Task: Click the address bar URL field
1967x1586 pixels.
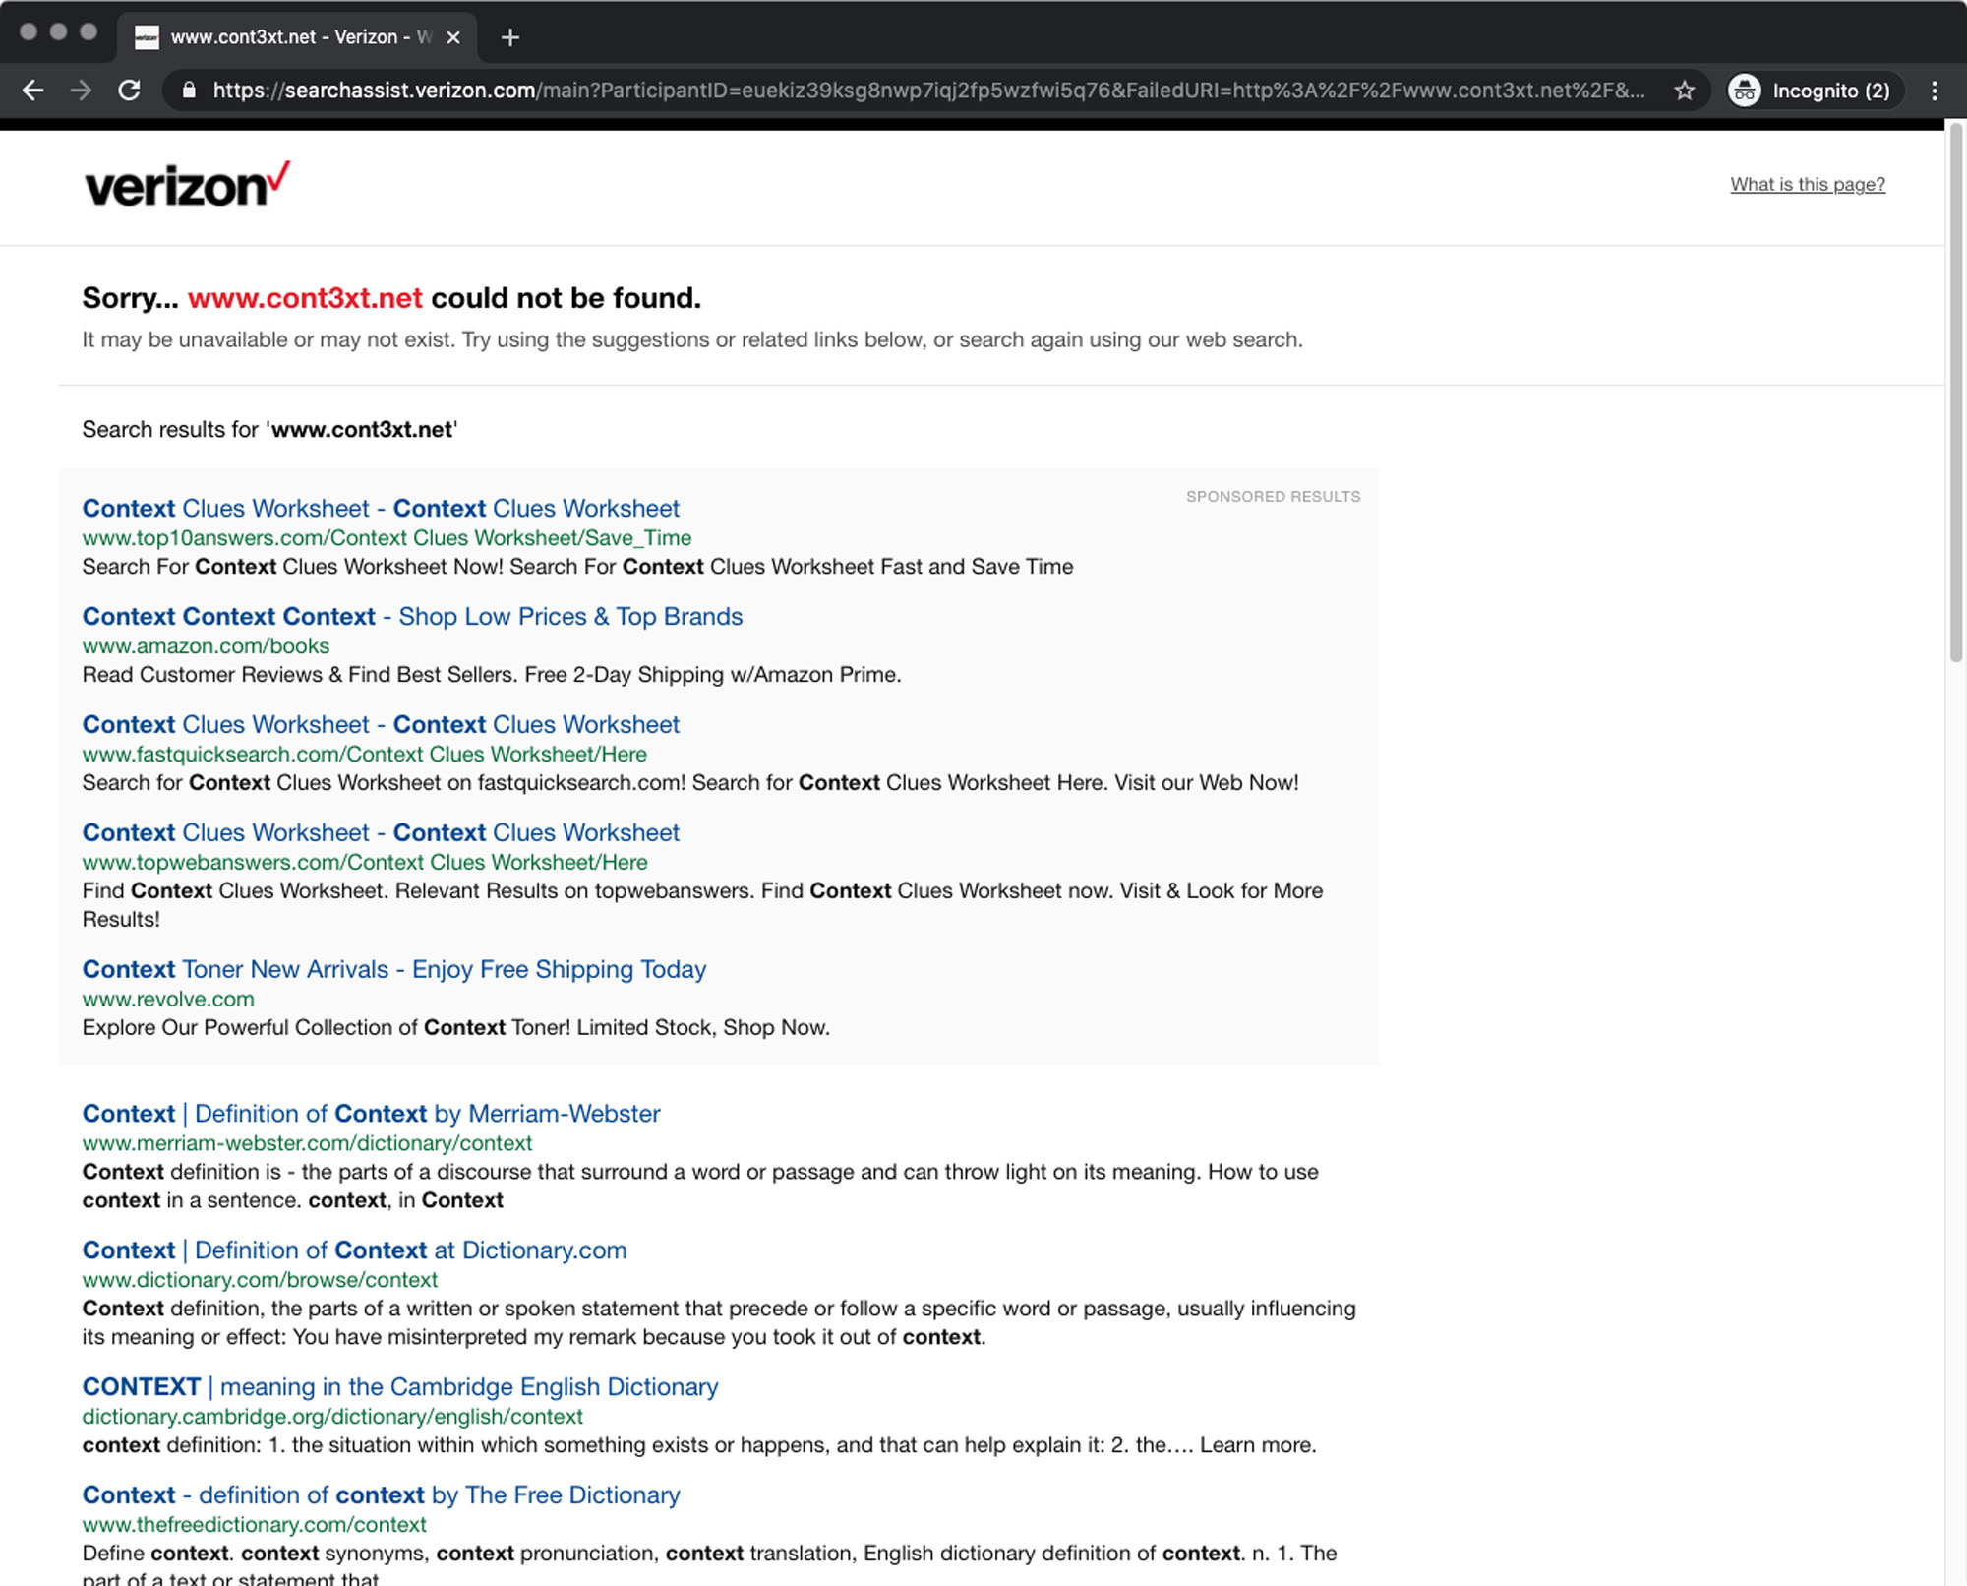Action: (x=924, y=91)
